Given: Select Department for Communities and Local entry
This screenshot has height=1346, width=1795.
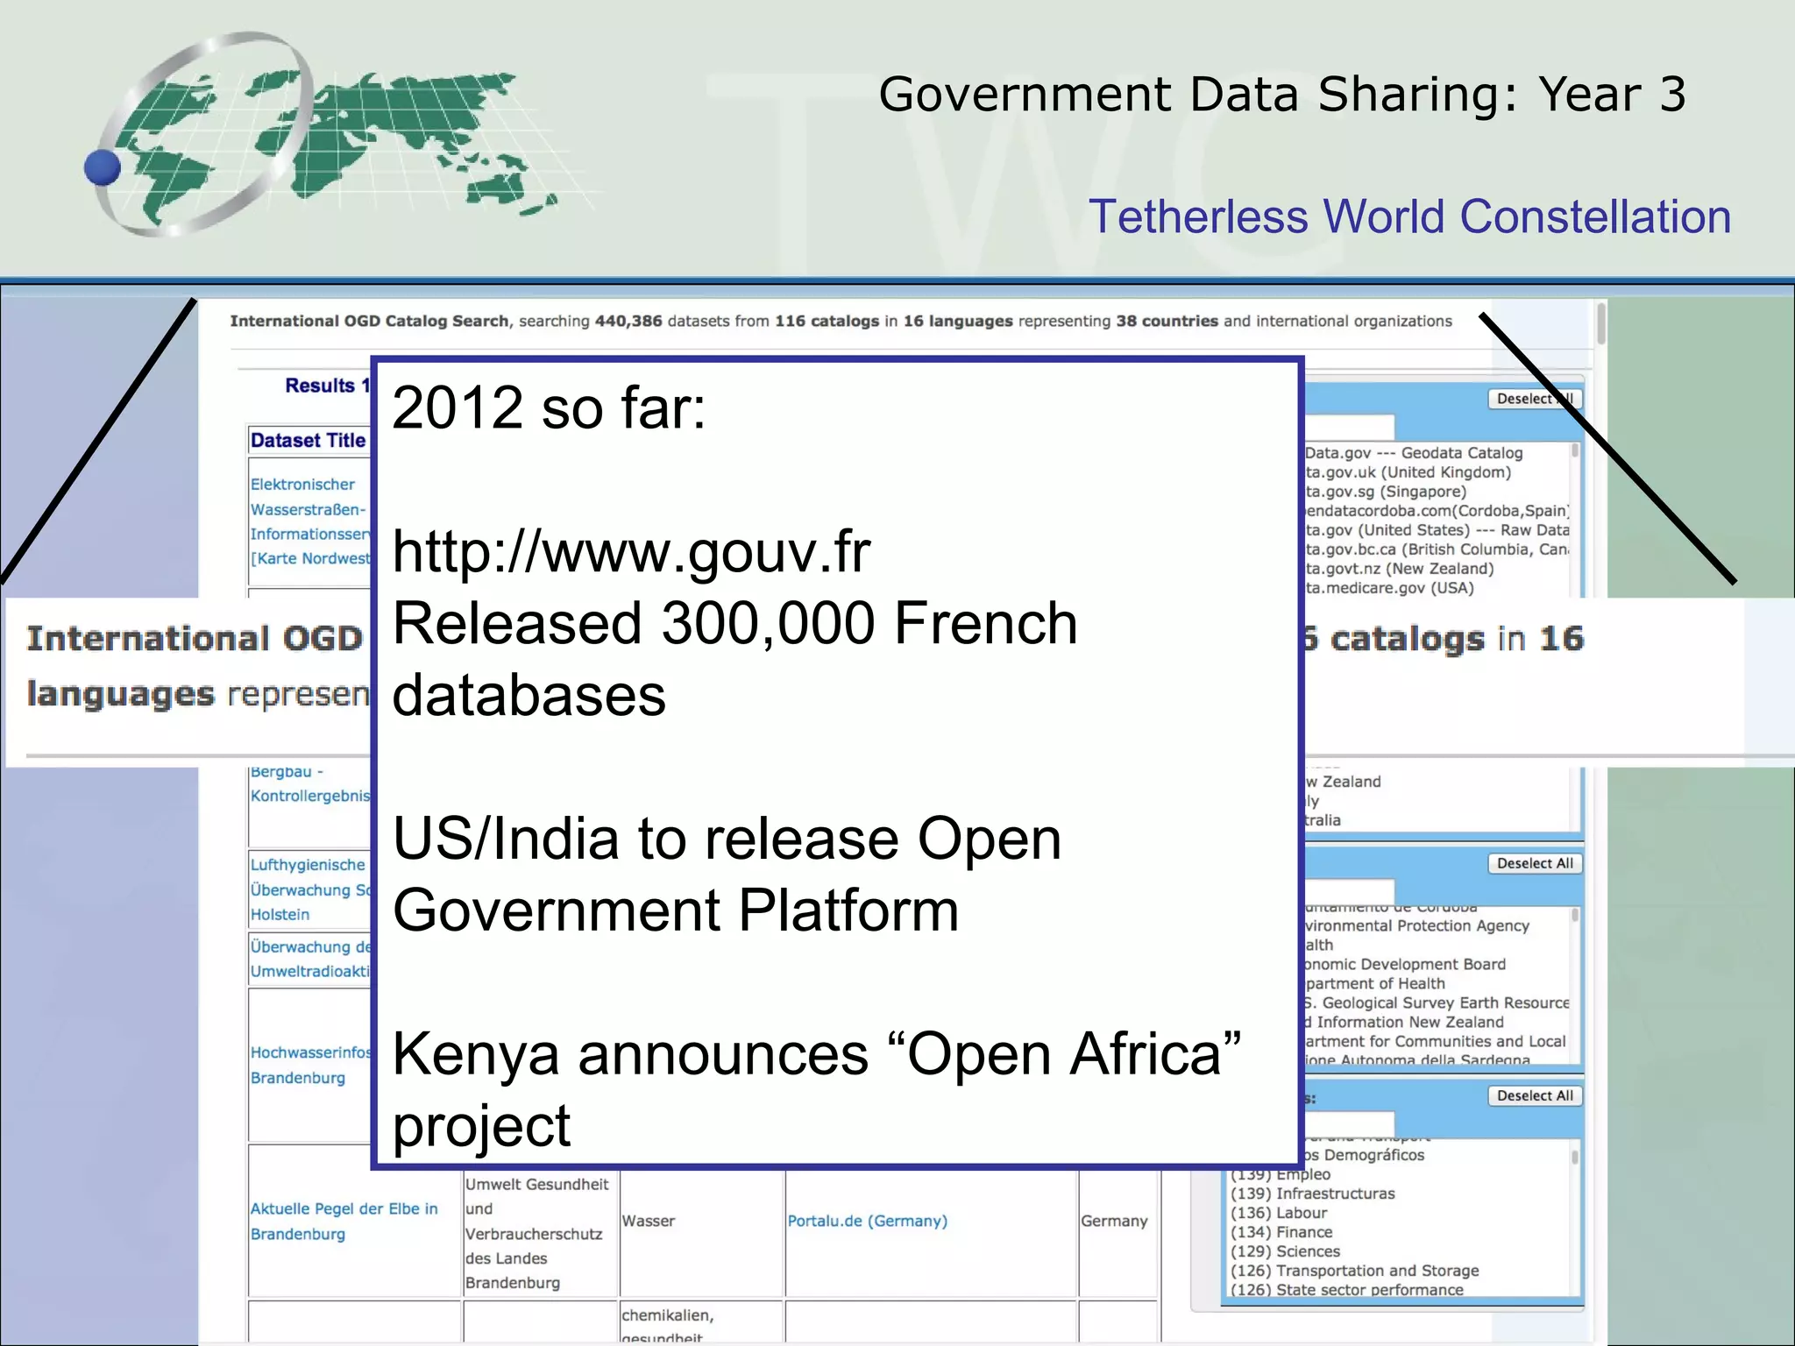Looking at the screenshot, I should coord(1436,1041).
